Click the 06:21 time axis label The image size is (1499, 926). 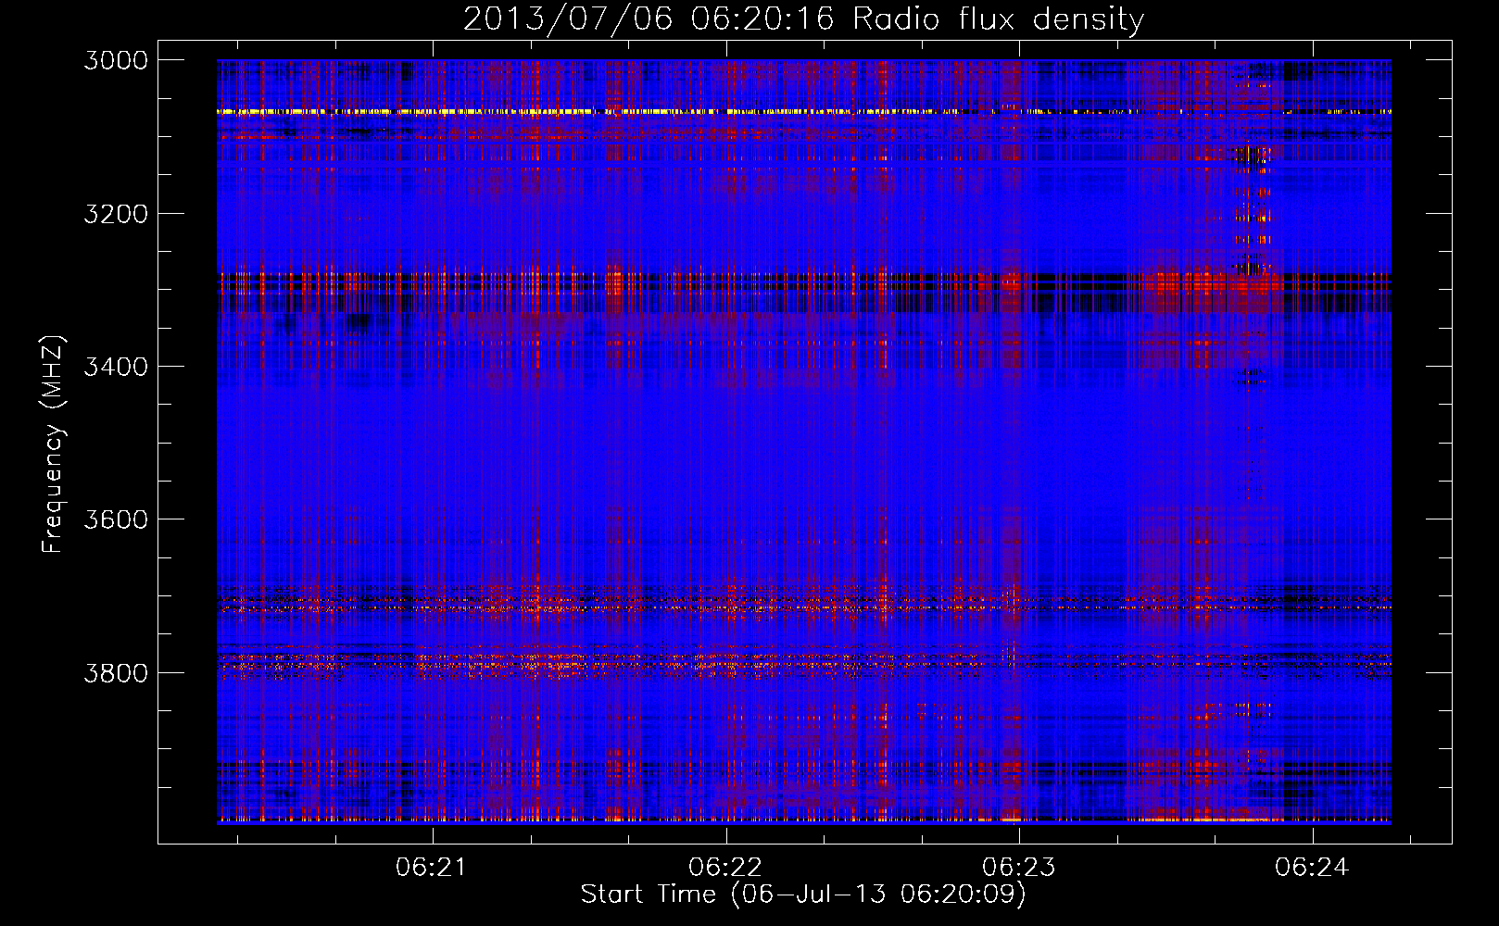[431, 868]
